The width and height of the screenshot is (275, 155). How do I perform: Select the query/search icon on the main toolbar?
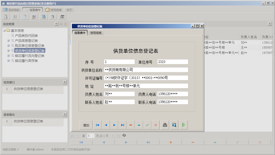point(6,17)
